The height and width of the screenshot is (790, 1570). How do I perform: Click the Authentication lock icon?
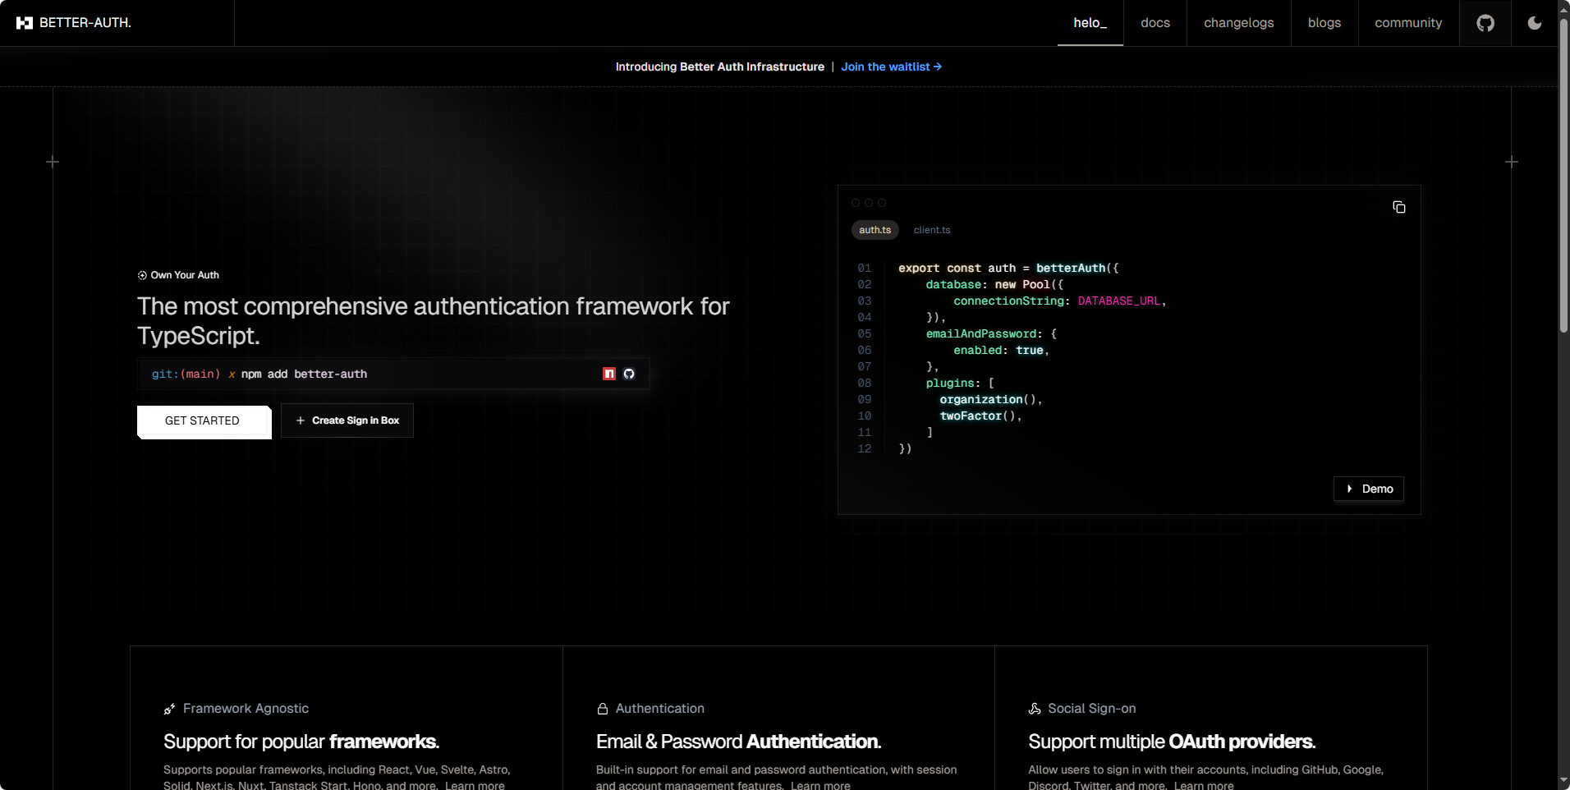click(x=603, y=709)
